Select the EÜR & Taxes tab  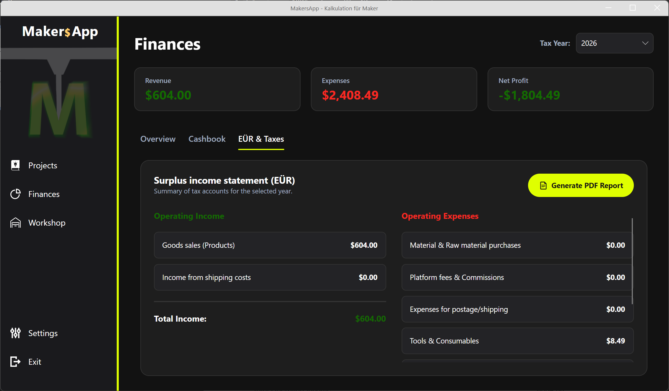pos(261,139)
